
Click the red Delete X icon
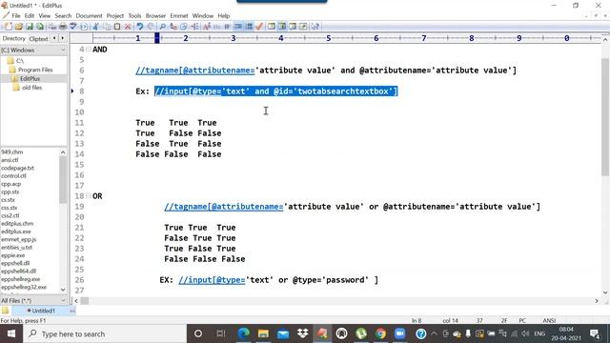[127, 27]
